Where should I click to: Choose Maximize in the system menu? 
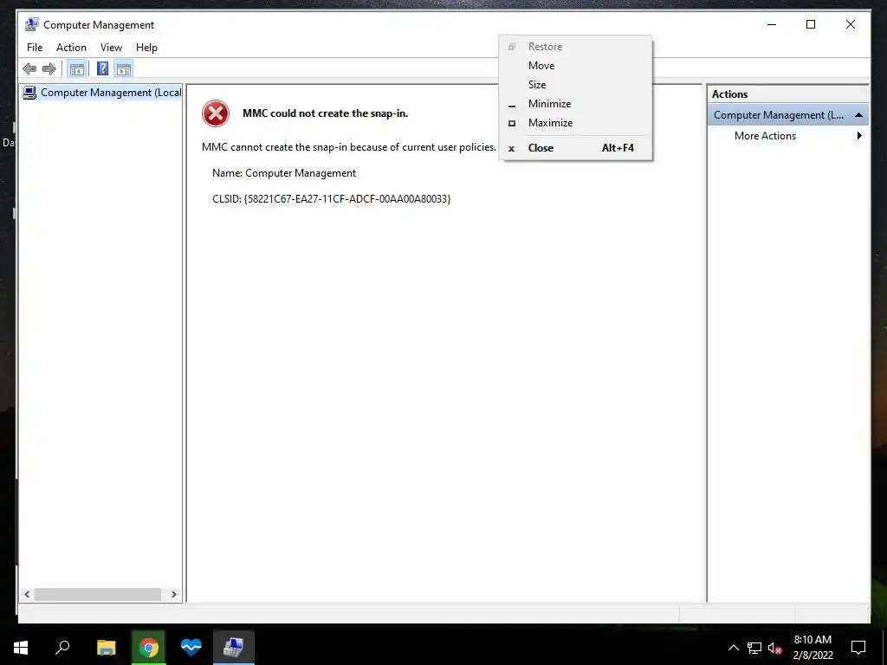pos(575,123)
